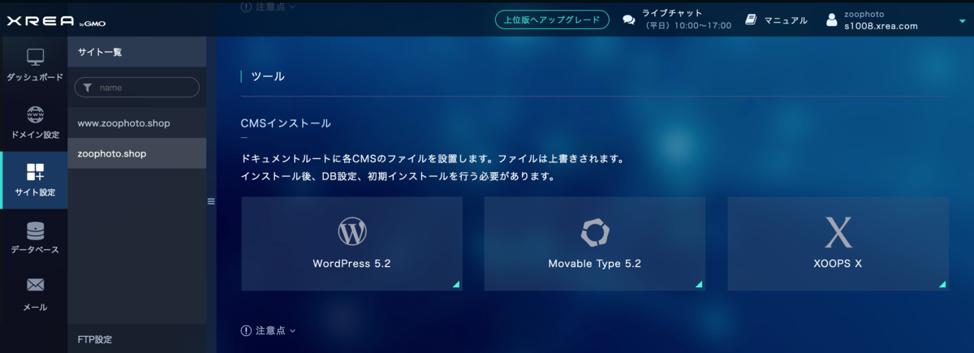Click the 上位版へアップグレード button
The width and height of the screenshot is (974, 353).
coord(552,20)
